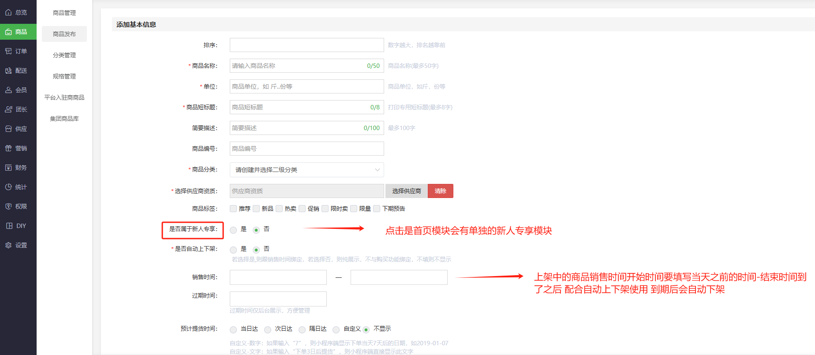
Task: Open the 销售时间 start date picker
Action: (x=278, y=277)
